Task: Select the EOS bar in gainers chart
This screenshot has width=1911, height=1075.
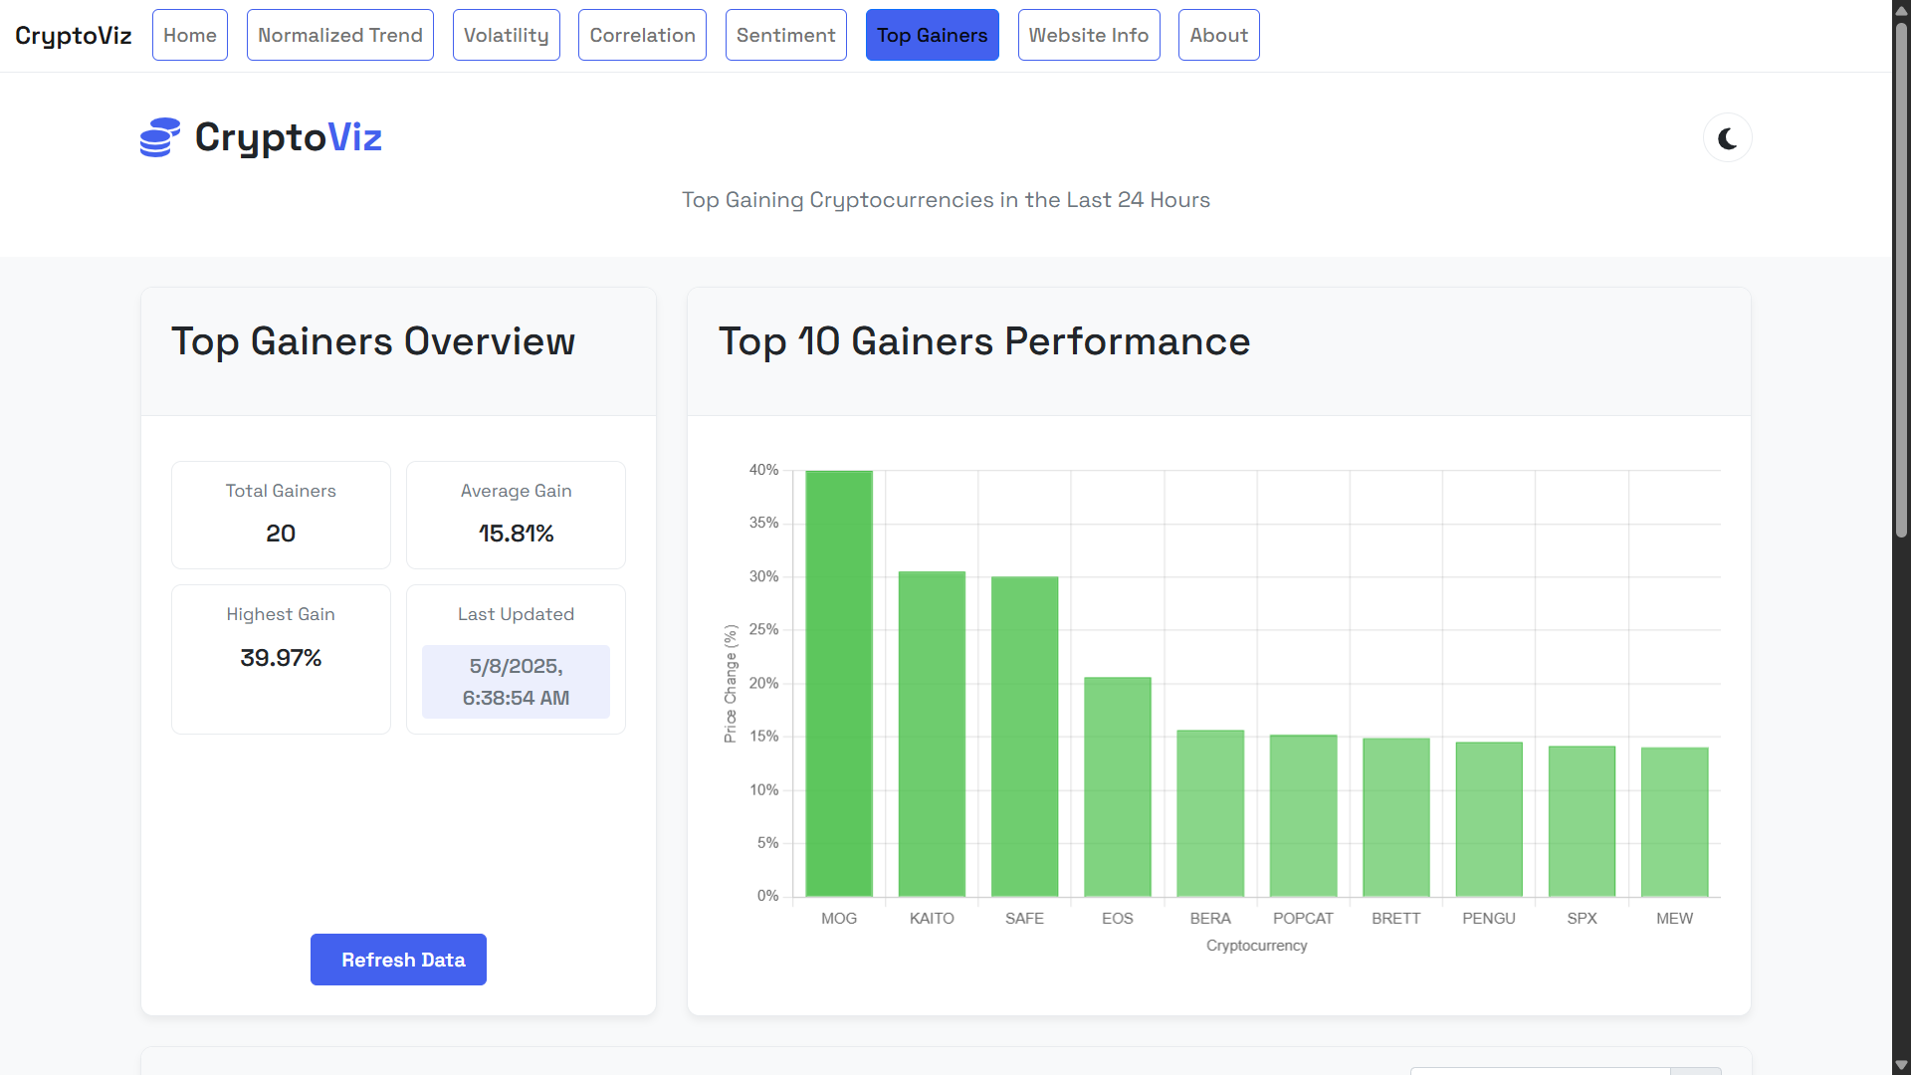Action: (x=1117, y=786)
